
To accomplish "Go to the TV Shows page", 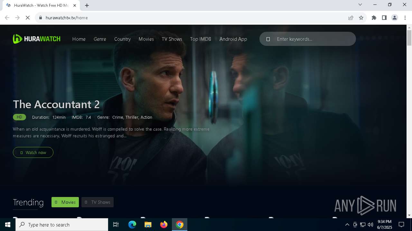I will (172, 39).
